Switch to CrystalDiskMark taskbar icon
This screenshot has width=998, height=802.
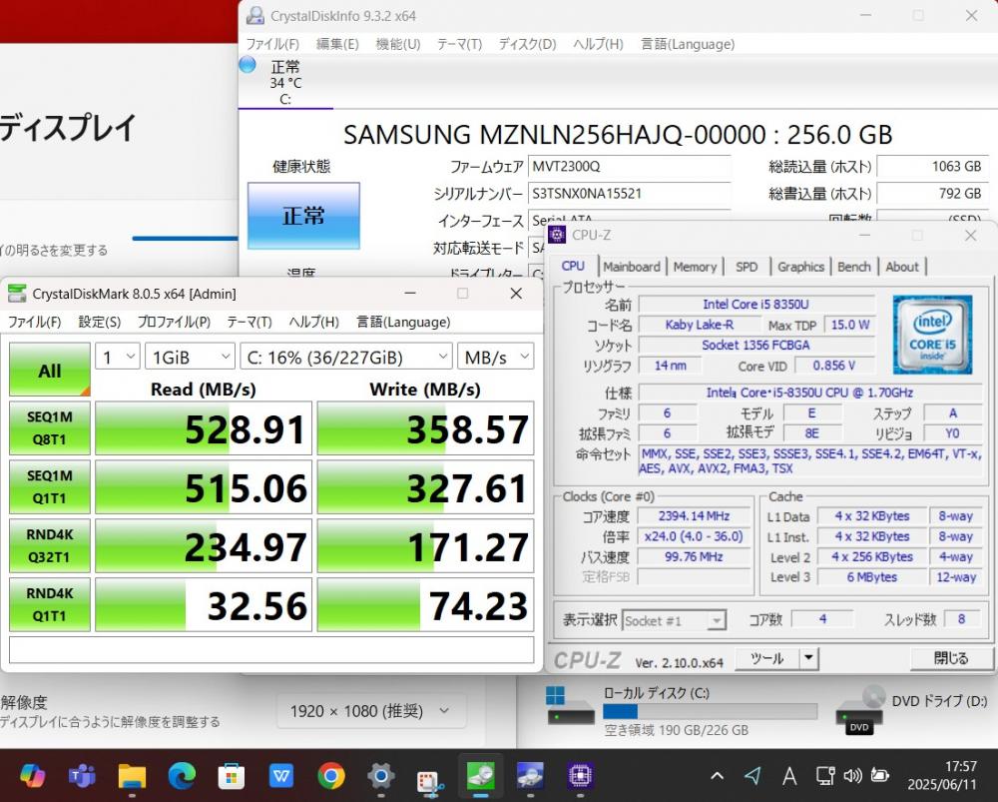coord(481,775)
